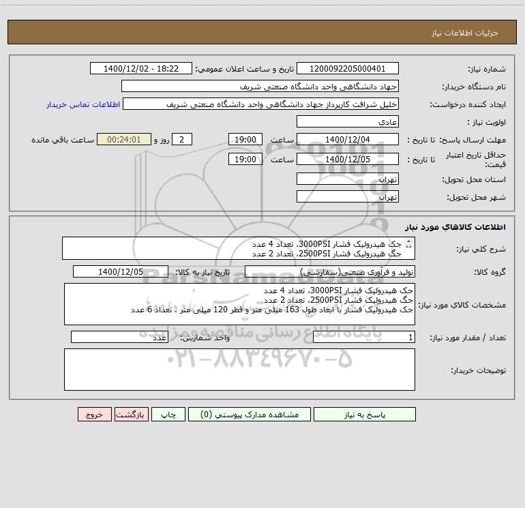Click the goods need date field 1400/12/05
This screenshot has width=525, height=508.
[x=121, y=271]
